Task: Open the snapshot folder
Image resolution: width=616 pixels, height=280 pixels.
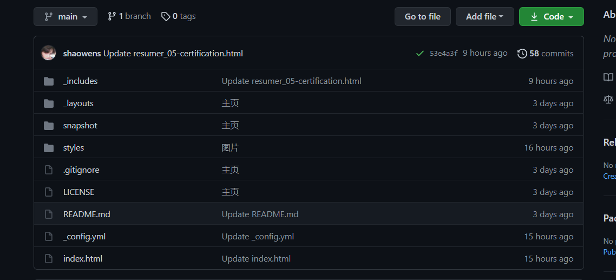Action: tap(80, 126)
